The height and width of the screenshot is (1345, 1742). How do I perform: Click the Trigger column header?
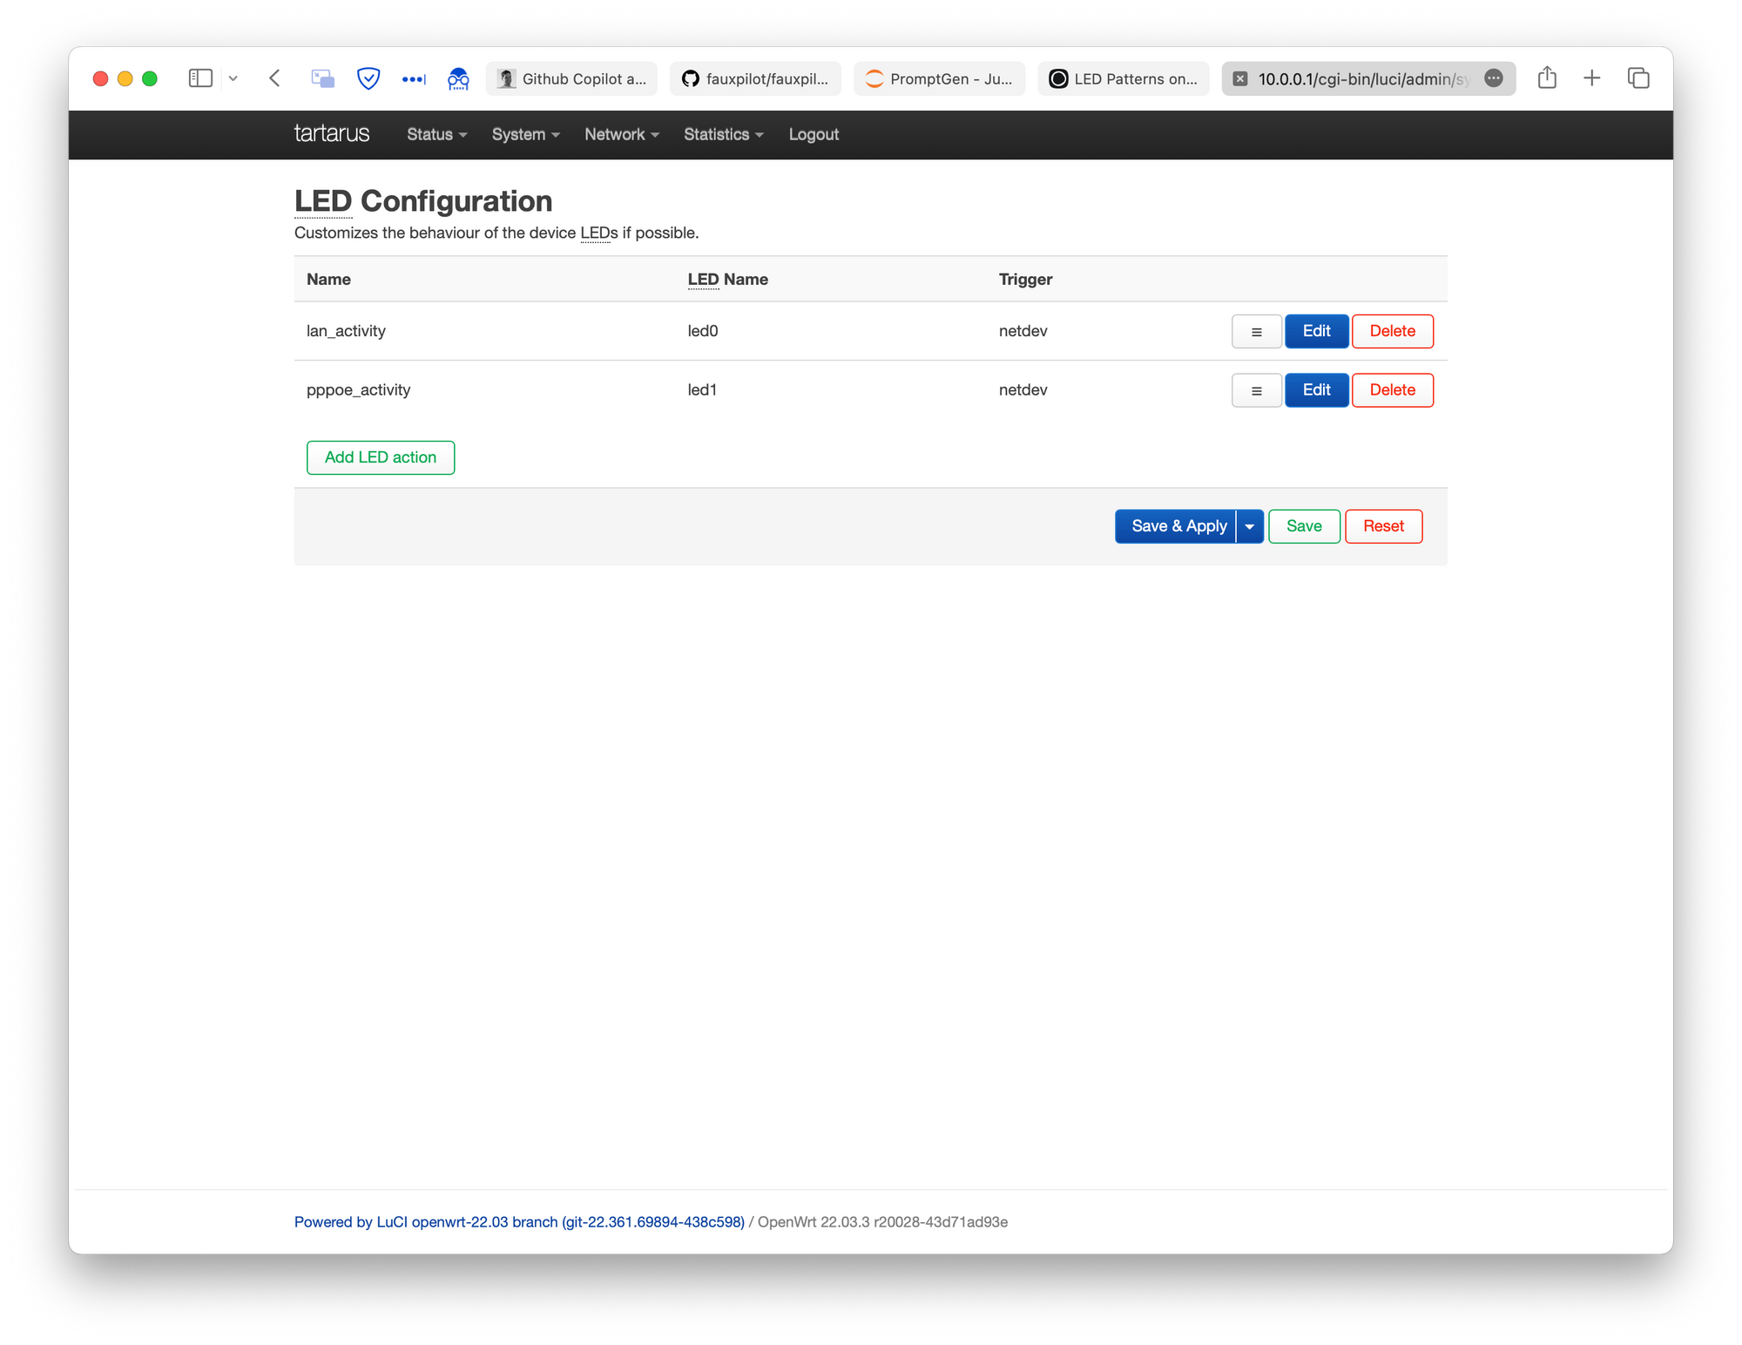click(x=1025, y=280)
